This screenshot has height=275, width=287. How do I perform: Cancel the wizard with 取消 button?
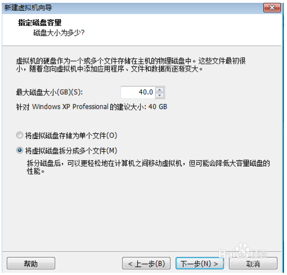(x=253, y=264)
